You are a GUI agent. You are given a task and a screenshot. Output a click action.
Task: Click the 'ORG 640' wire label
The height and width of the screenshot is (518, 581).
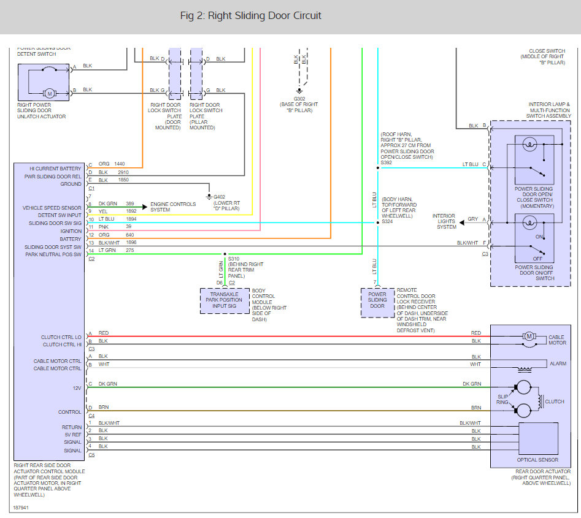point(116,235)
